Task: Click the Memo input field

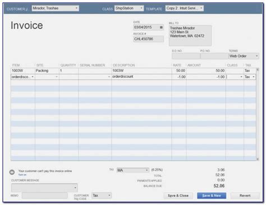Action: [x=44, y=195]
